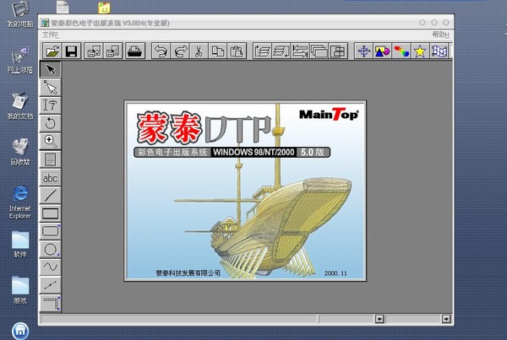
Task: Select the abc text tool
Action: coord(50,177)
